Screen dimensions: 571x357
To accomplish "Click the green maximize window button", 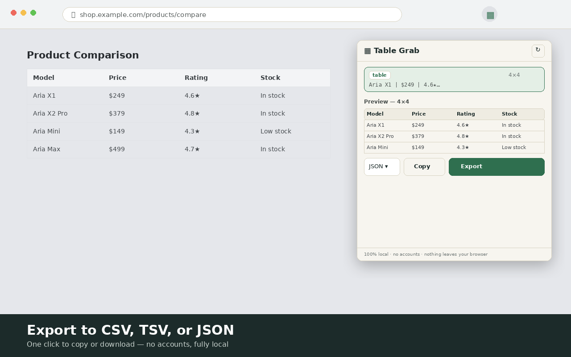I will 33,13.
